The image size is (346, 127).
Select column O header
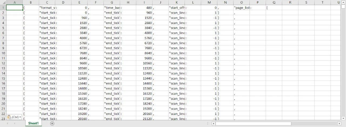tap(241, 2)
